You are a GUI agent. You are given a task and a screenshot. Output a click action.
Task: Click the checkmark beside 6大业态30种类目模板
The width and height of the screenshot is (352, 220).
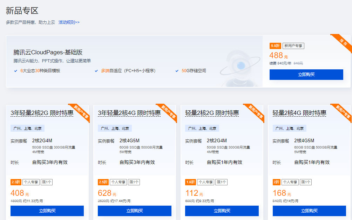click(x=16, y=71)
